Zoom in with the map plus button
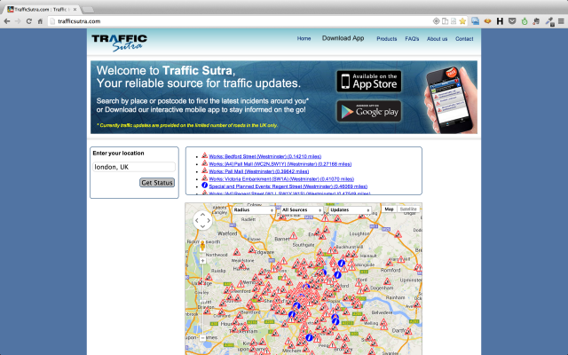 point(202,260)
